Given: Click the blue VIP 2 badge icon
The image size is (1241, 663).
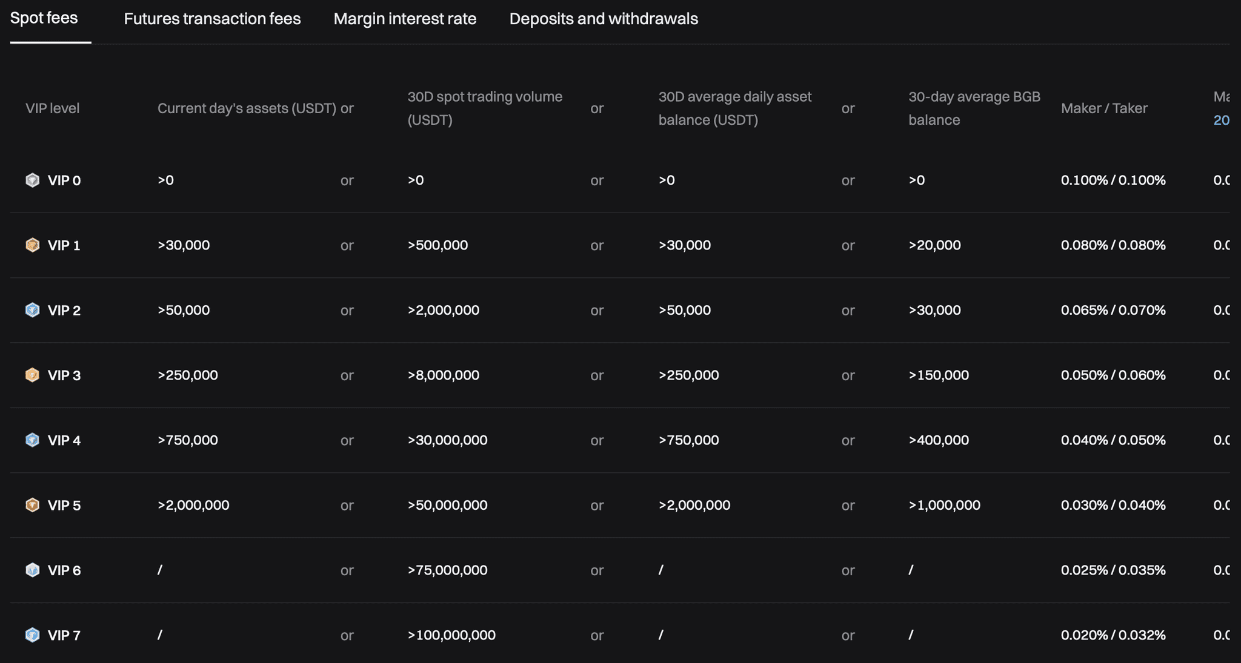Looking at the screenshot, I should pyautogui.click(x=33, y=310).
